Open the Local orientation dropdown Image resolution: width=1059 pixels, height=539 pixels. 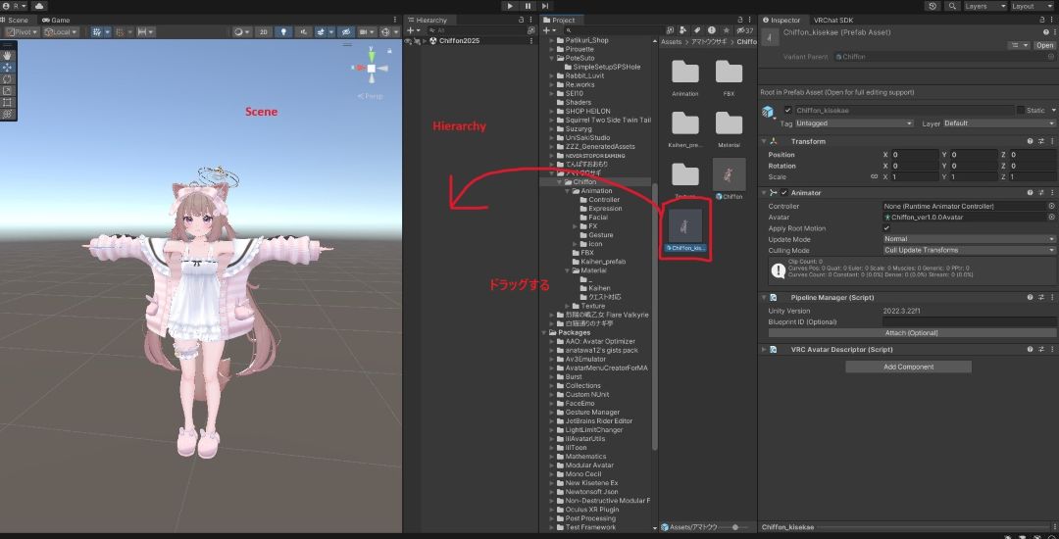pos(60,31)
